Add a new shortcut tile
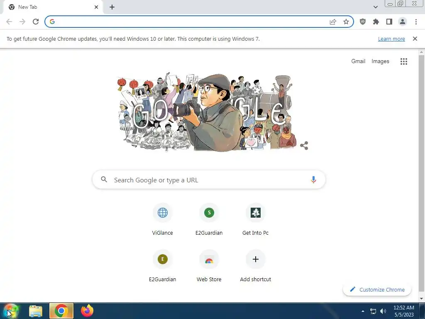 [255, 266]
